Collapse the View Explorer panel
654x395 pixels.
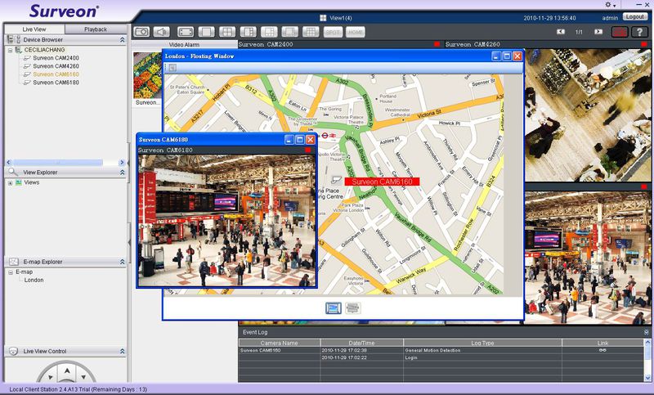point(122,173)
